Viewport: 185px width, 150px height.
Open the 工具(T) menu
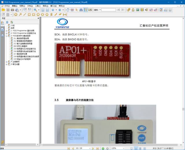38,6
